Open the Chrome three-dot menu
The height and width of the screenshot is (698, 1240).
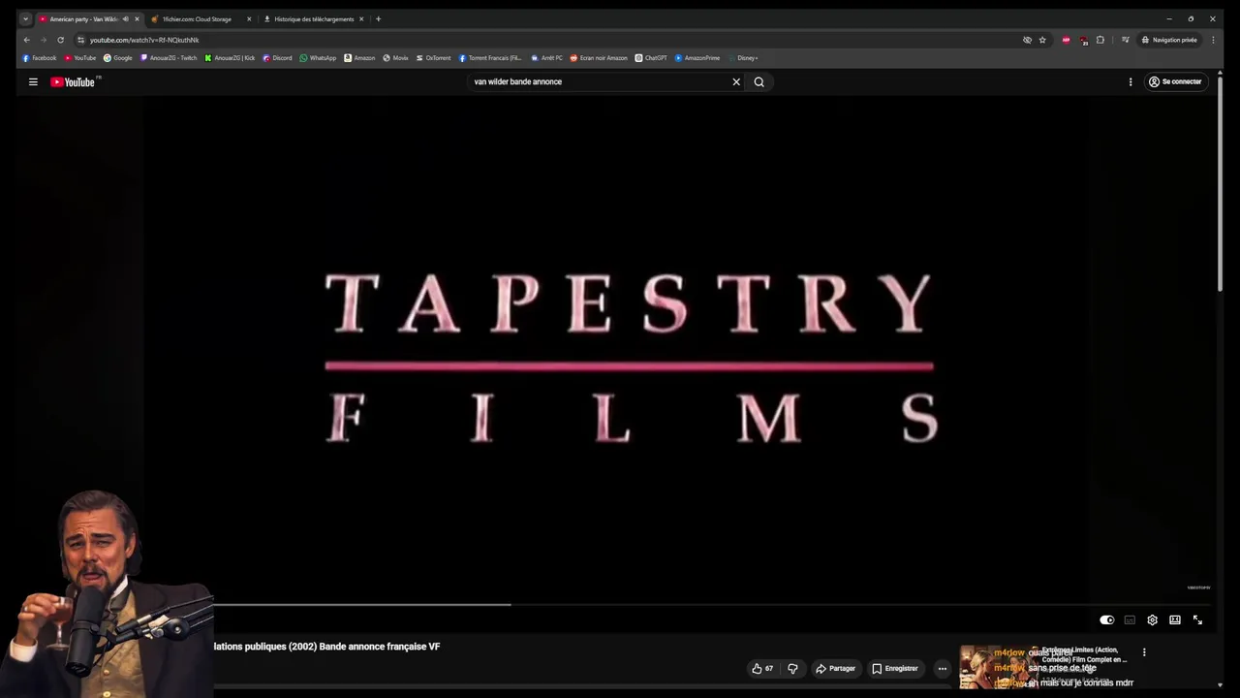tap(1213, 40)
